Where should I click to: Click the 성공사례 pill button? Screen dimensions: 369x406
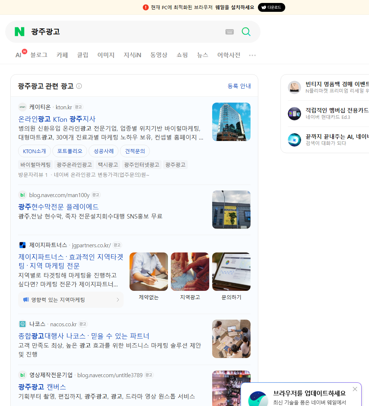coord(104,151)
